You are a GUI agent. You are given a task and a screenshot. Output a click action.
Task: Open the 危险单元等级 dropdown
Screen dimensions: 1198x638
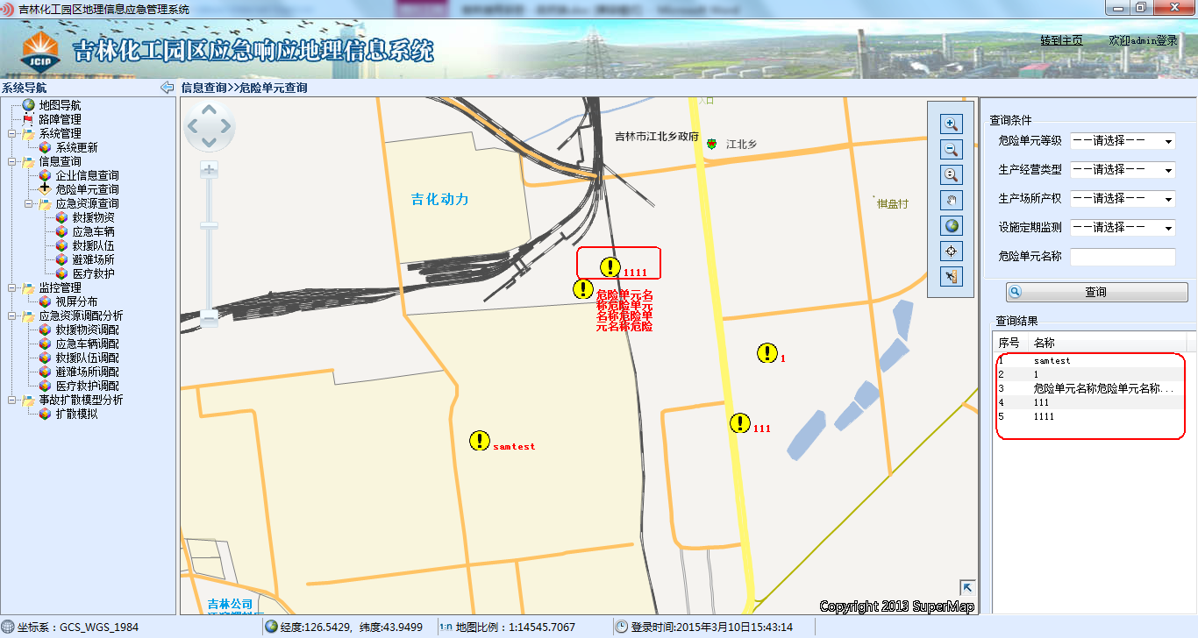(x=1122, y=141)
